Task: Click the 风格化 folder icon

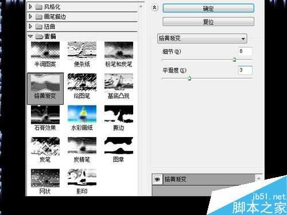Action: point(39,7)
